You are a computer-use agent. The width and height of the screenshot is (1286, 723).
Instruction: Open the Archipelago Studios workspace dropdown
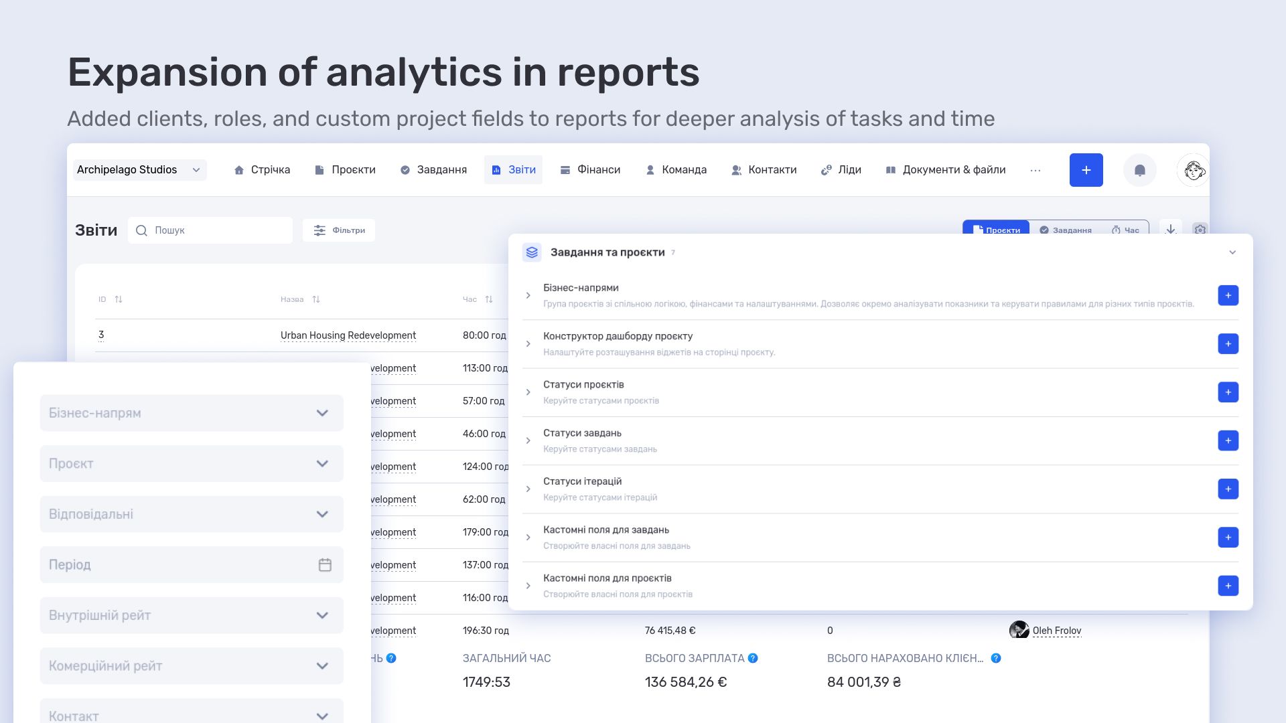(x=139, y=170)
